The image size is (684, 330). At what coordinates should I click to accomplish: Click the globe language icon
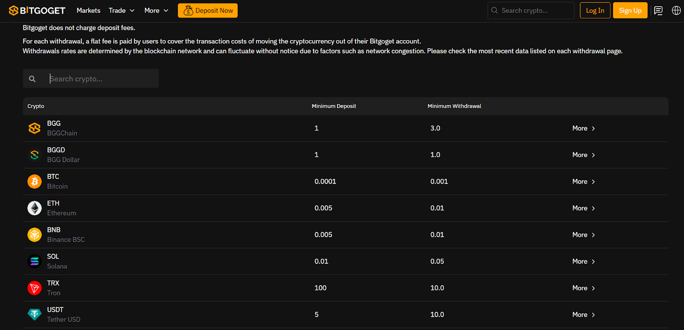point(676,11)
